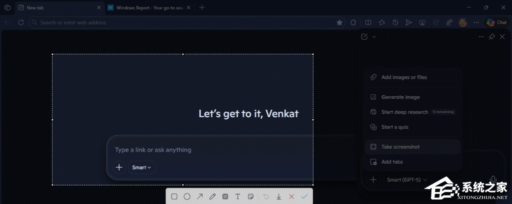The image size is (512, 204).
Task: Choose Take screenshot menu item
Action: coord(412,147)
